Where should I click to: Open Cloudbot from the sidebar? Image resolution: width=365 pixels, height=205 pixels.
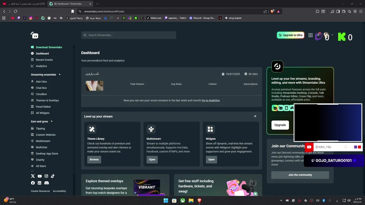[39, 94]
